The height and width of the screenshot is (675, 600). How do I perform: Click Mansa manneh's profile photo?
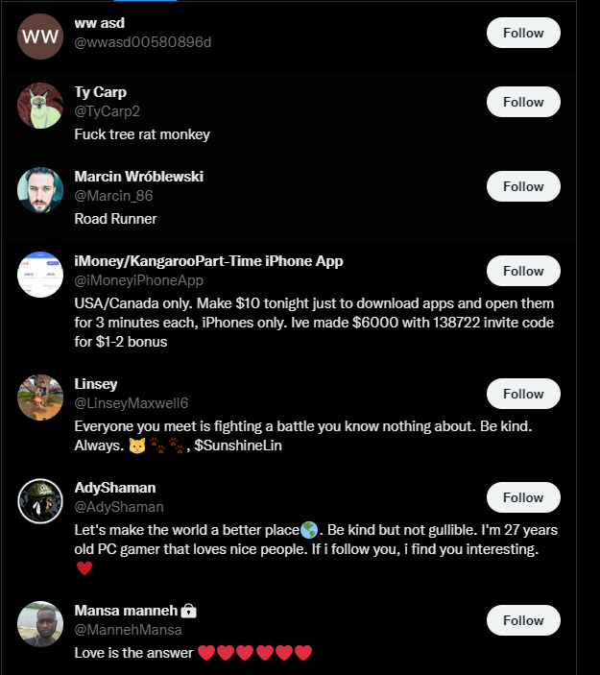pyautogui.click(x=40, y=624)
